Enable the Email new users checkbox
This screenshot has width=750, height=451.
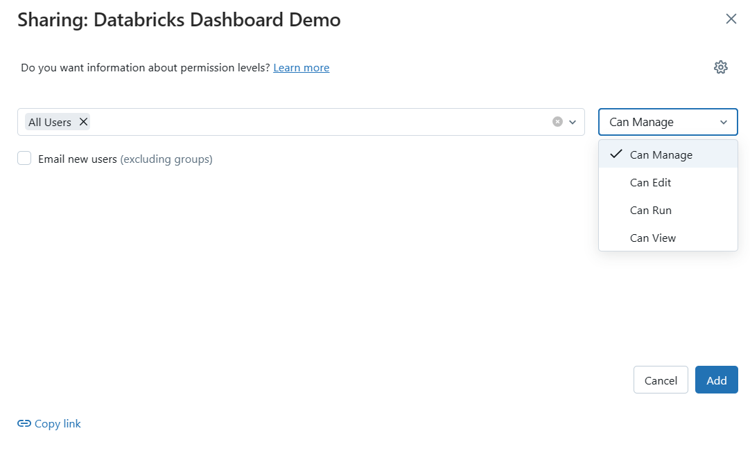(24, 158)
